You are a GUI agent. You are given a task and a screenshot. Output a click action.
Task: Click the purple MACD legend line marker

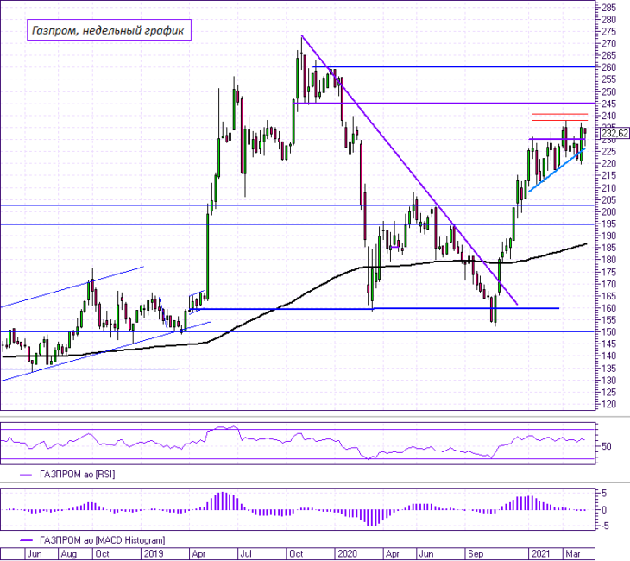click(26, 540)
